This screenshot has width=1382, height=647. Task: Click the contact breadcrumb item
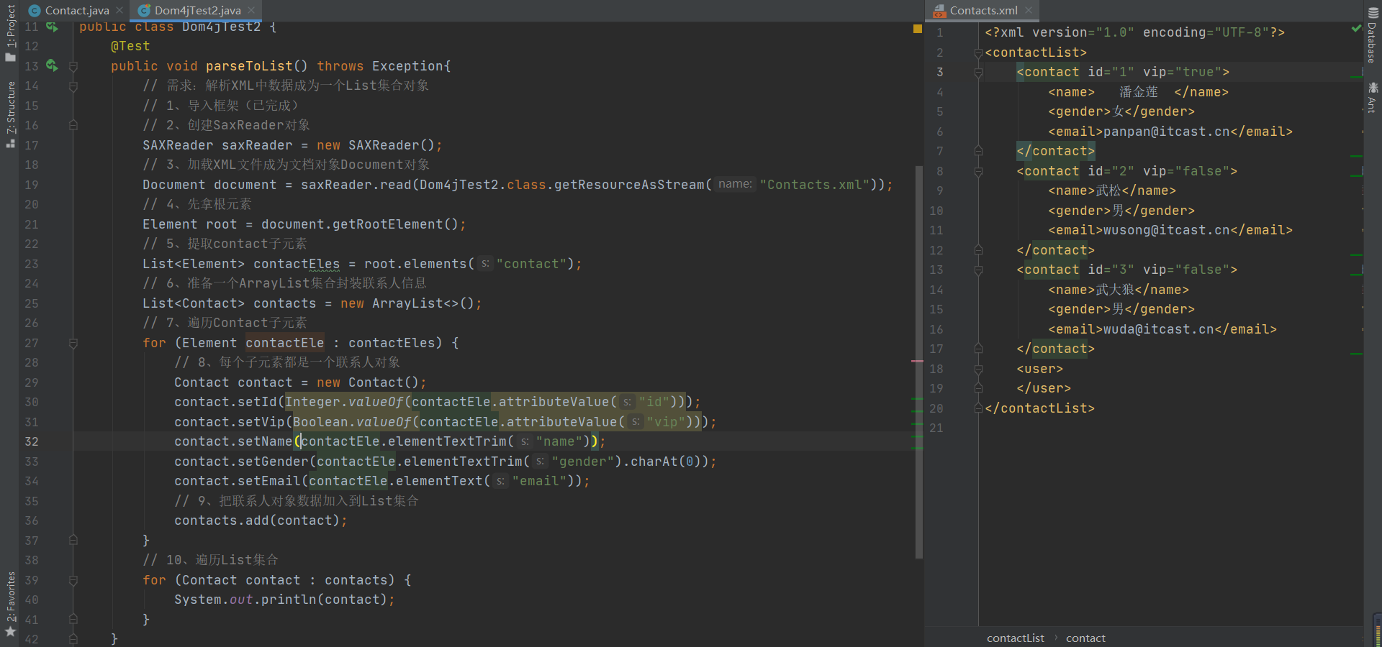[1085, 638]
